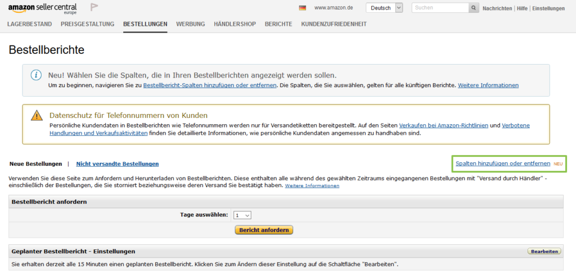Open Spalten hinzufügen oder entfernen link

coord(503,163)
